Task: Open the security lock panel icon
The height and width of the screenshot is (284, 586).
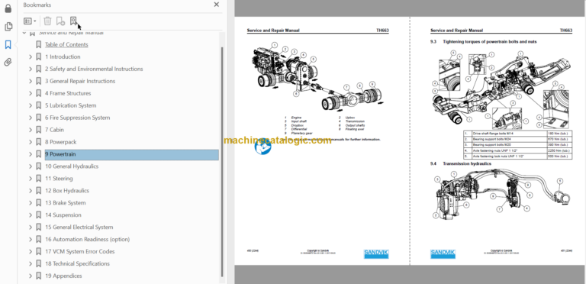Action: [x=8, y=8]
